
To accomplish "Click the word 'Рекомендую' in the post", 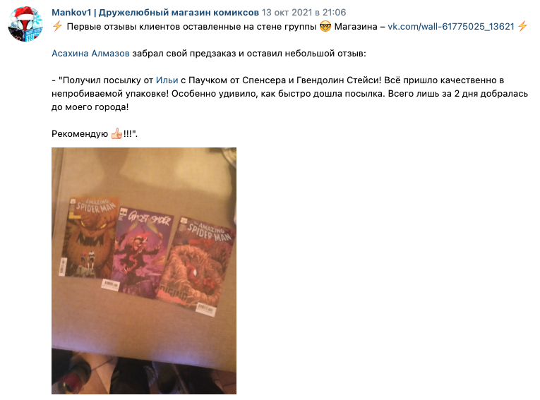I will coord(80,133).
